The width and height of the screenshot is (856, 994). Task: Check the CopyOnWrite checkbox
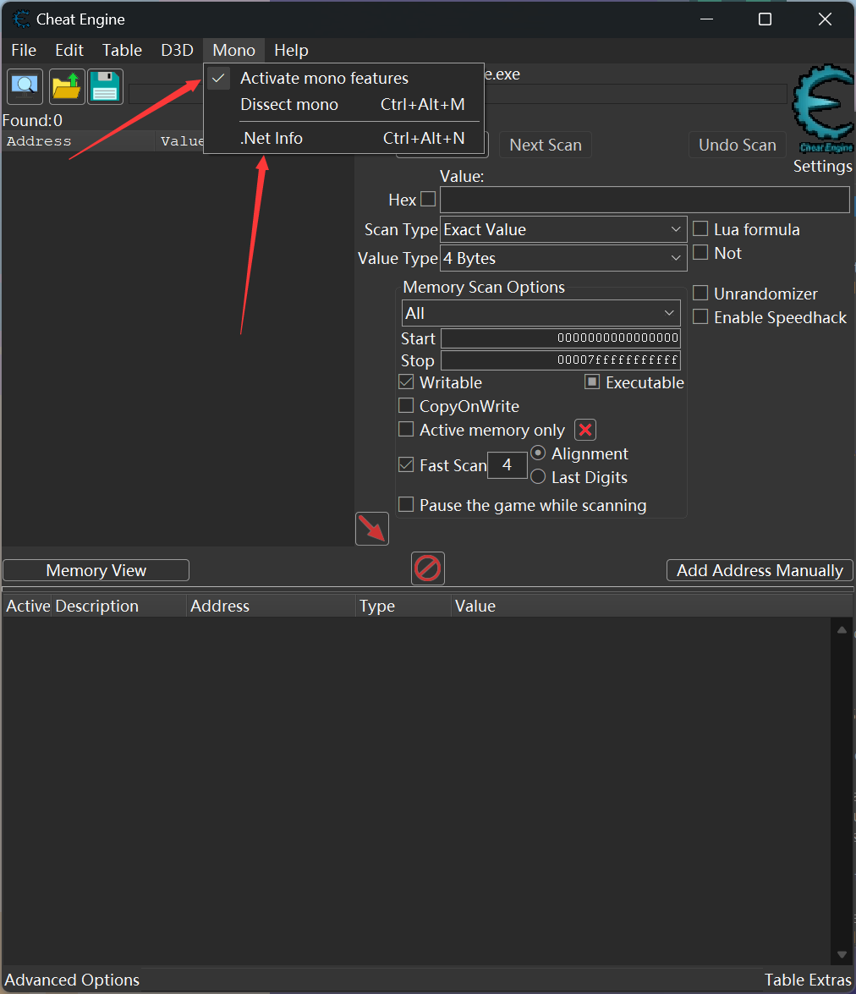[407, 406]
